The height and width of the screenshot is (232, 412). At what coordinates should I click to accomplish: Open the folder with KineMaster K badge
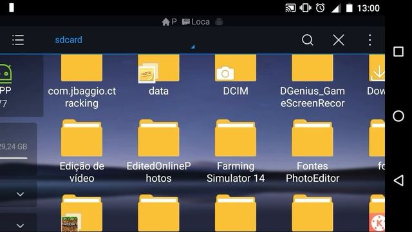point(377,213)
